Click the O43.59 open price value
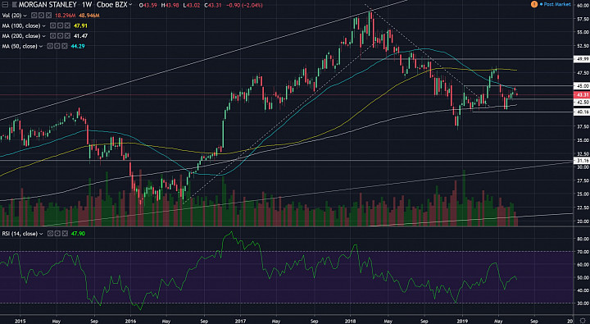 (x=147, y=5)
